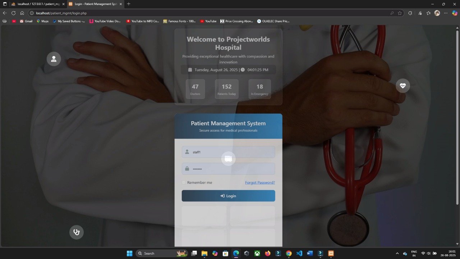Click into the password input field
Screen dimensions: 460x259
click(x=232, y=169)
